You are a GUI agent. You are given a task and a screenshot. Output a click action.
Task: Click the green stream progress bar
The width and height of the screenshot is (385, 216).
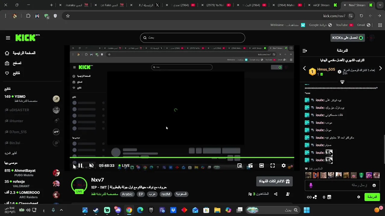coord(182,157)
